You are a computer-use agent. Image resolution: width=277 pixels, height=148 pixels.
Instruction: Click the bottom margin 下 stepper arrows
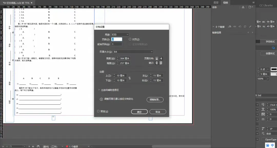click(x=114, y=80)
